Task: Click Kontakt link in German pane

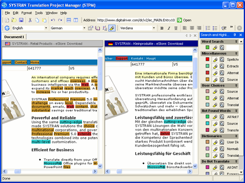Action: pos(137,58)
